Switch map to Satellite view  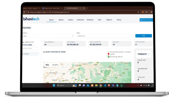click(55, 65)
